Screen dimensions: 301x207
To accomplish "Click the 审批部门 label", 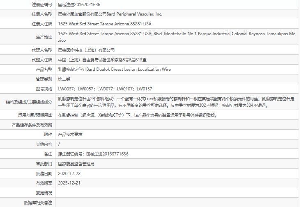I will 44,164.
